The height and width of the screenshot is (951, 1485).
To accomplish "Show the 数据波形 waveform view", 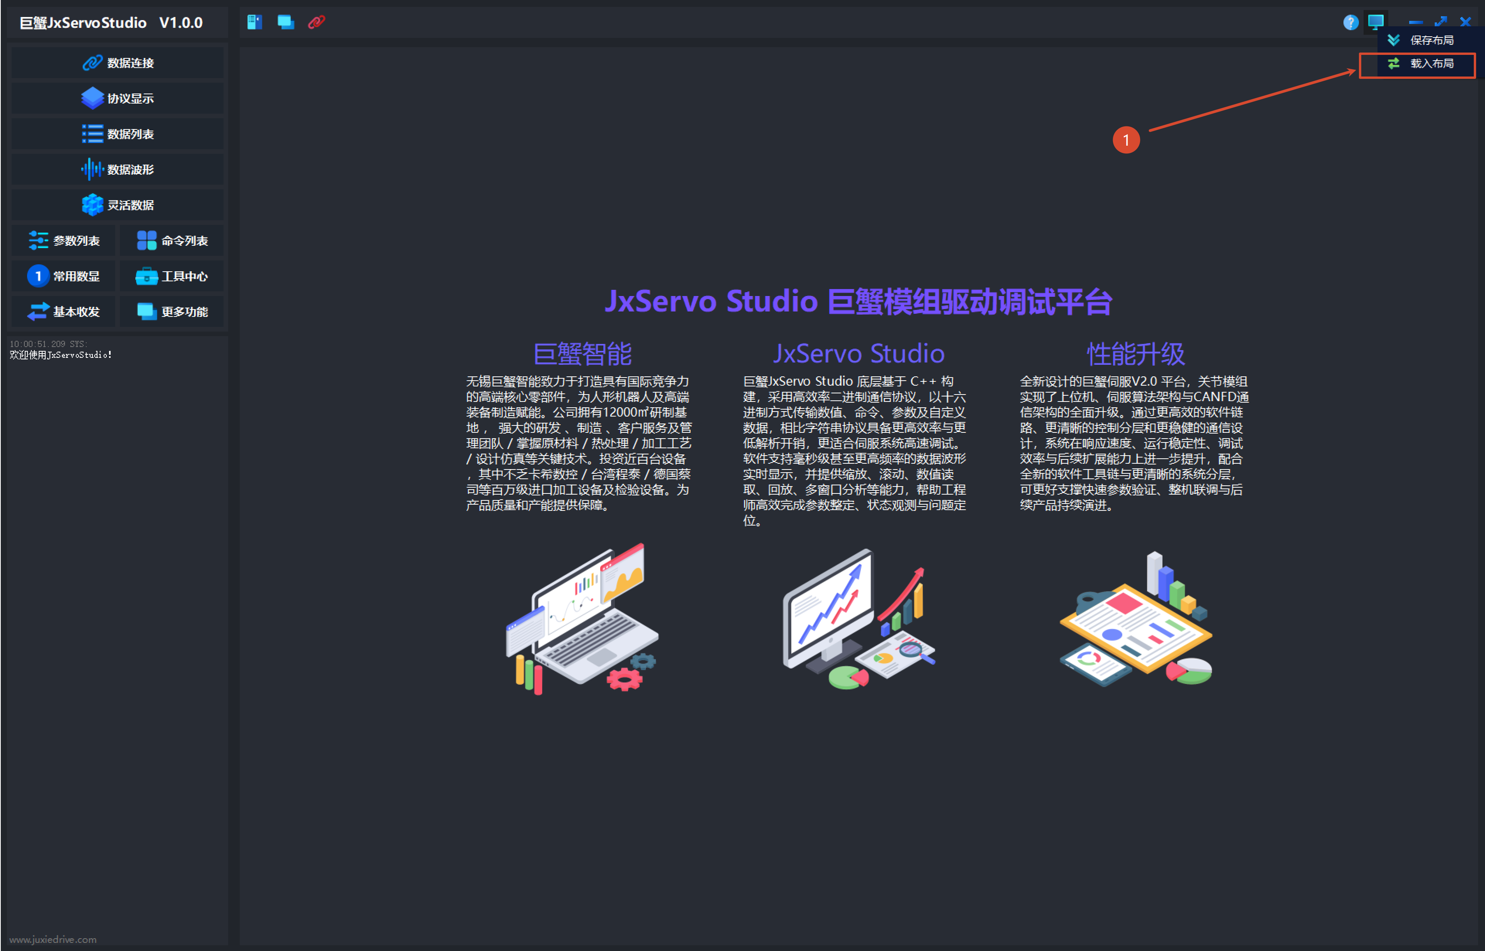I will (x=118, y=169).
